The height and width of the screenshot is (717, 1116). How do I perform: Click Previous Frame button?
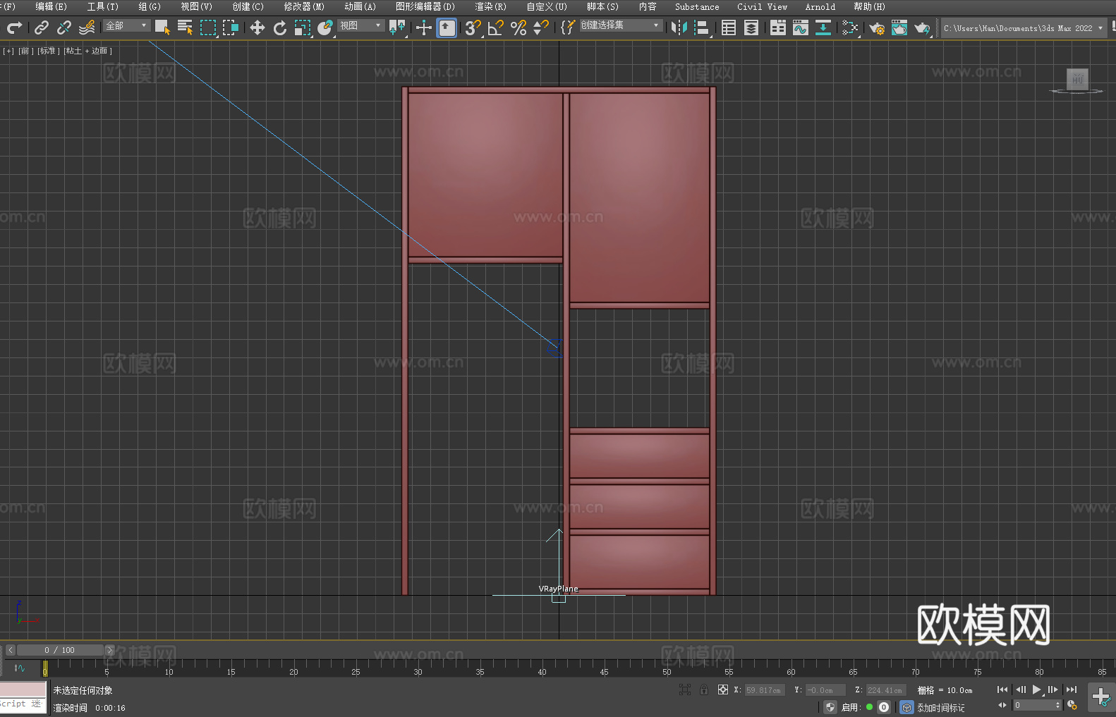(1021, 690)
